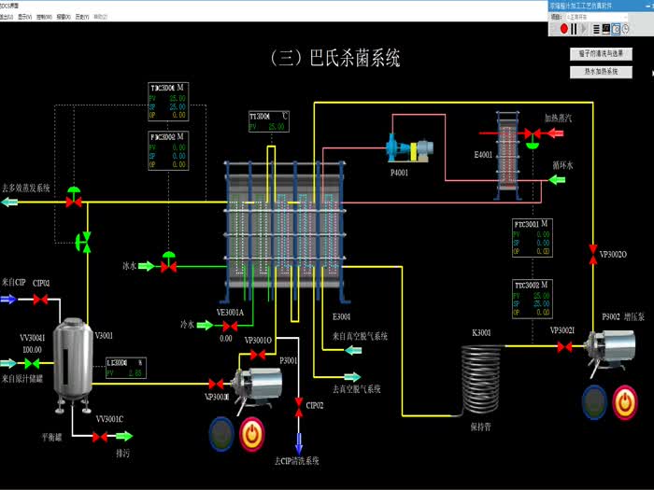Image resolution: width=654 pixels, height=490 pixels.
Task: Click the VP3002I valve near the booster pump
Action: [x=564, y=346]
